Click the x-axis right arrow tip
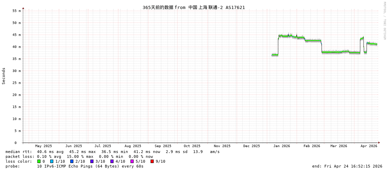 point(379,143)
